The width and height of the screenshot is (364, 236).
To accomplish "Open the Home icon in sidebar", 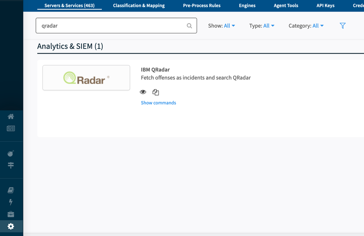I will tap(11, 116).
